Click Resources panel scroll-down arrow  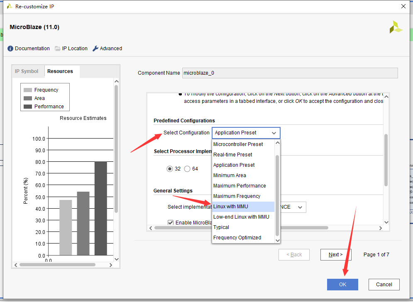(117, 259)
